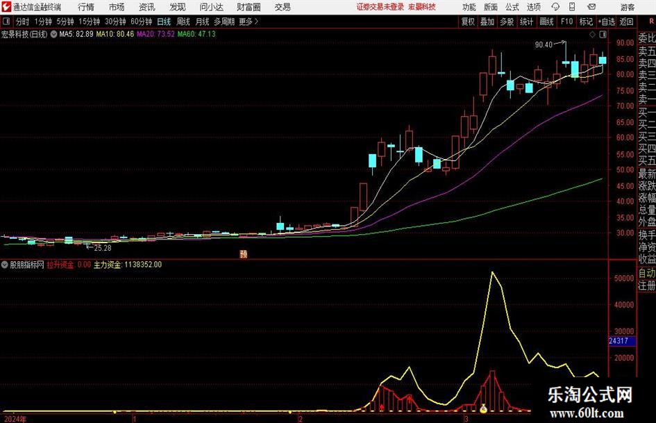Click the Tongdaxin red logo icon
The width and height of the screenshot is (656, 423).
pos(6,7)
